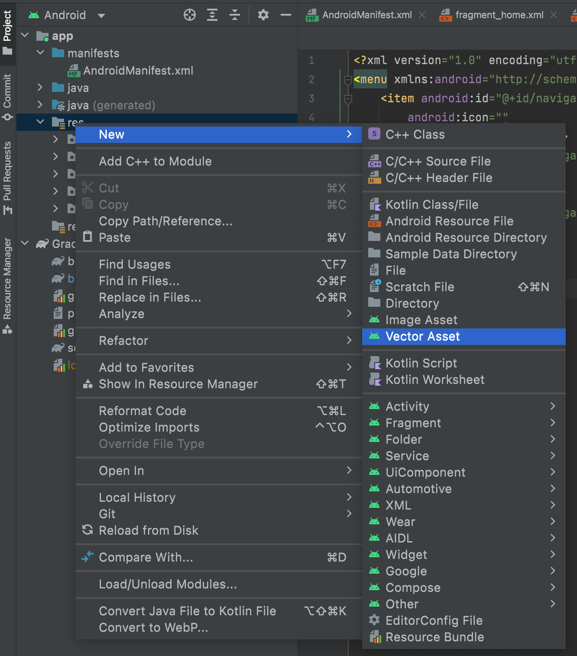
Task: Expand the java (generated) folder
Action: point(40,104)
